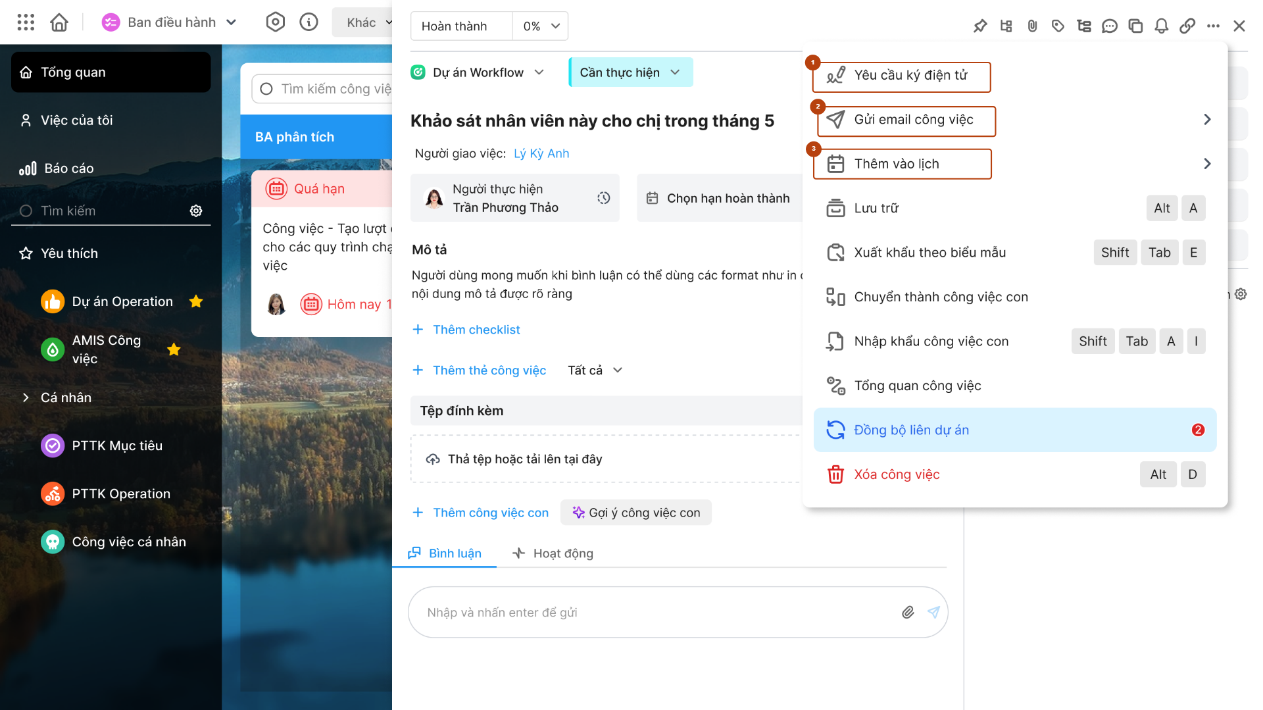Click the attachment icon in comment box

click(x=908, y=613)
